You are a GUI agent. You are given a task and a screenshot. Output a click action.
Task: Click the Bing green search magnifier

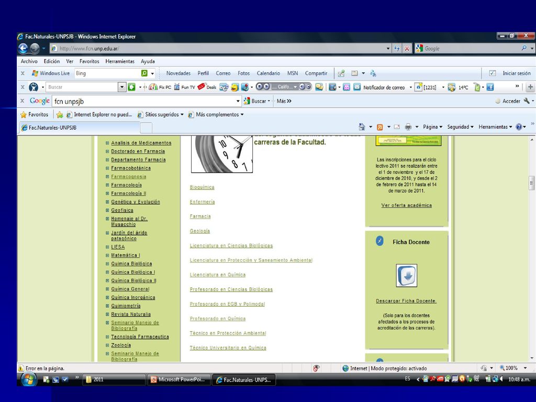pyautogui.click(x=144, y=73)
